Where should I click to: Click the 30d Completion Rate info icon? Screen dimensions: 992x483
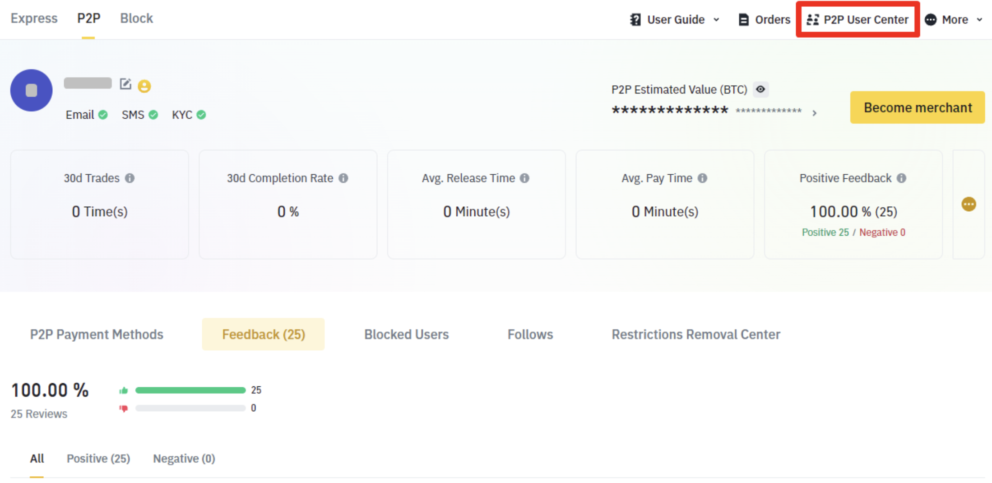point(343,178)
